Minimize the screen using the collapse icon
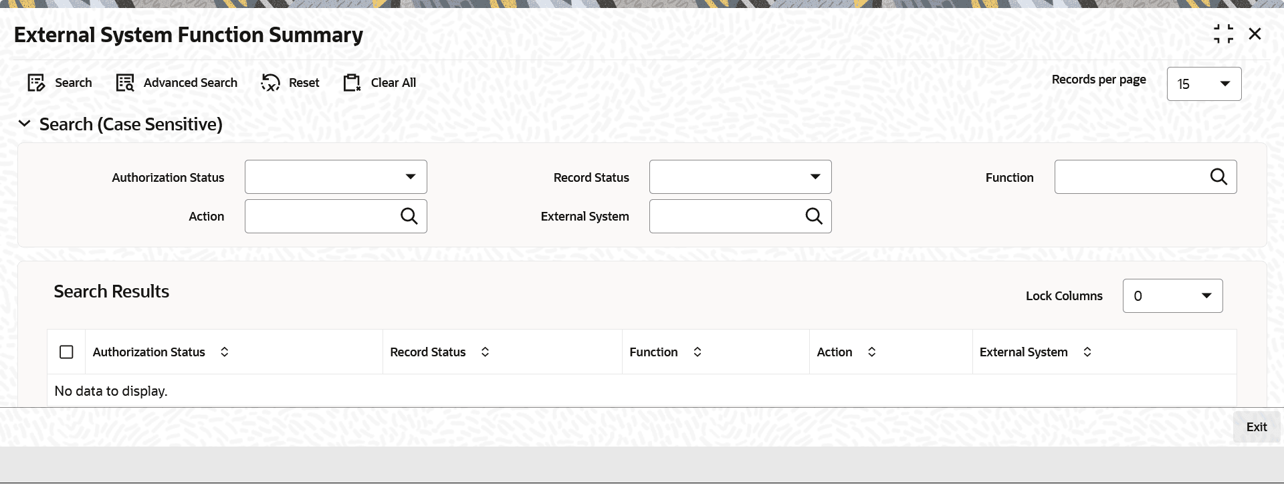 [x=1223, y=34]
